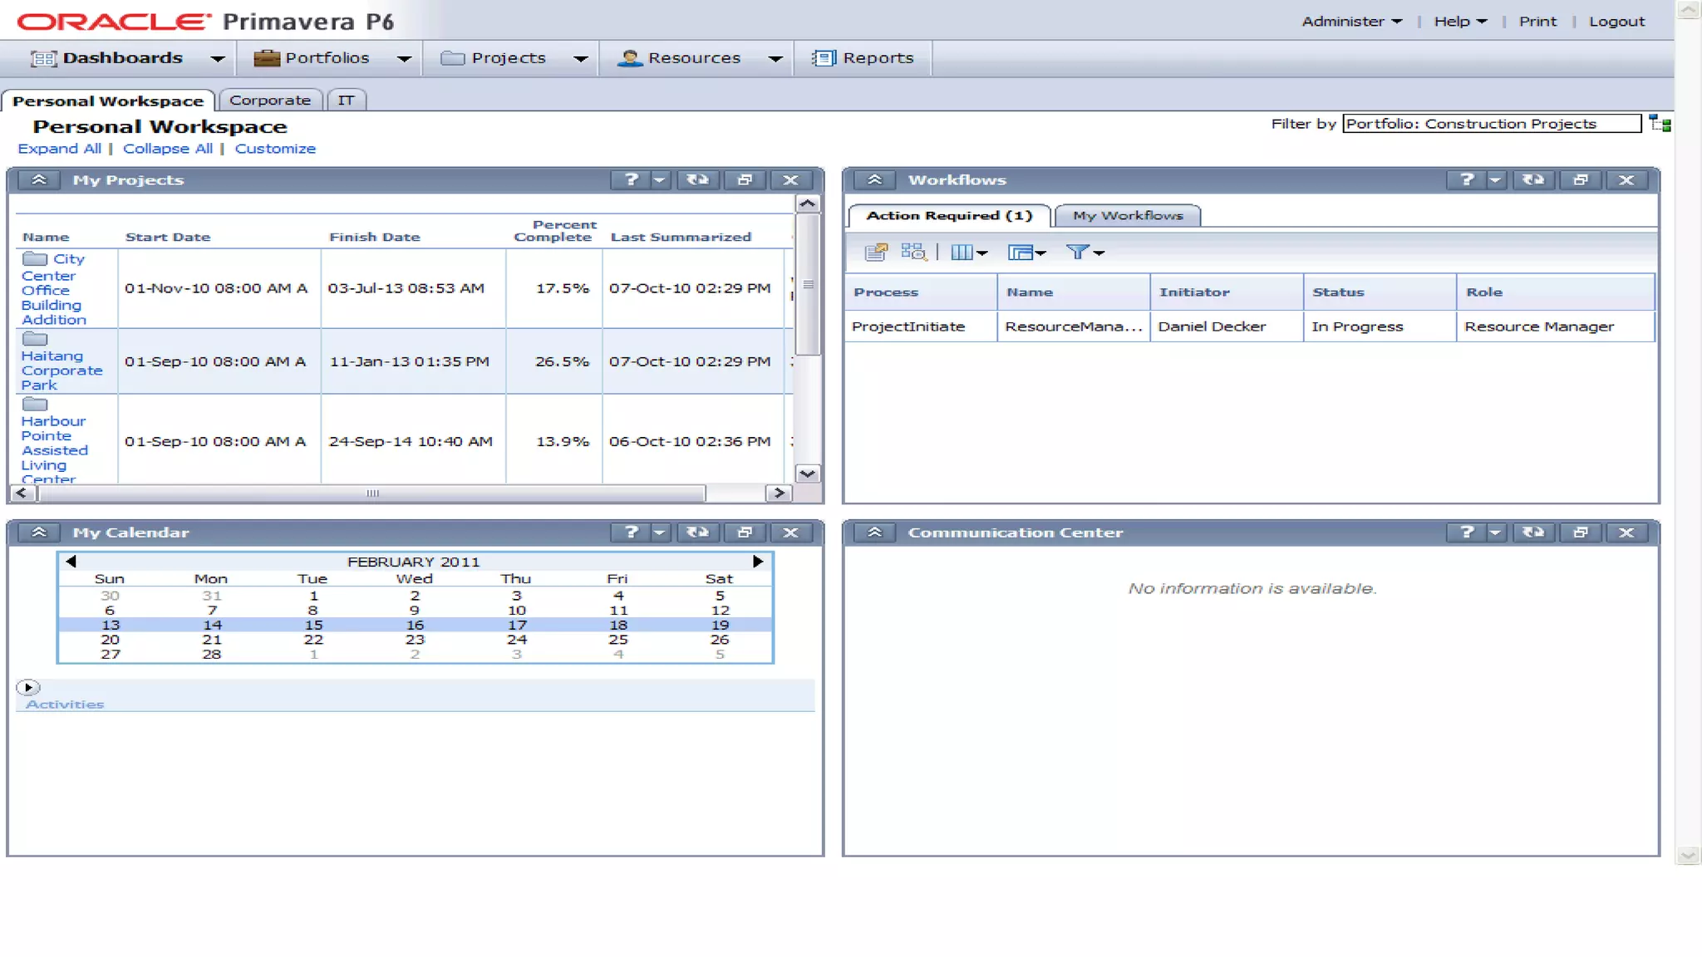Open My Projects portlet options dropdown

[660, 179]
